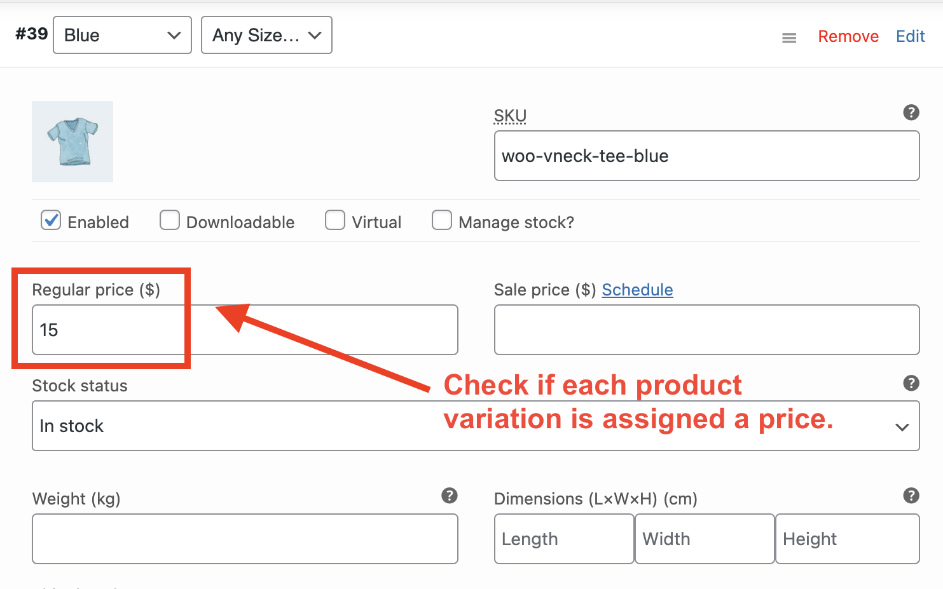Click the blue v-neck tee thumbnail
Screen dimensions: 943x589
pos(72,141)
